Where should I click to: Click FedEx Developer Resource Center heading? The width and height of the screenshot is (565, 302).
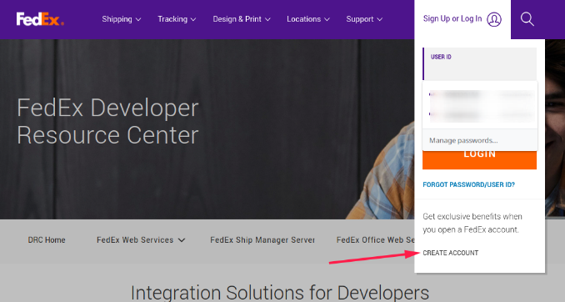pos(107,121)
